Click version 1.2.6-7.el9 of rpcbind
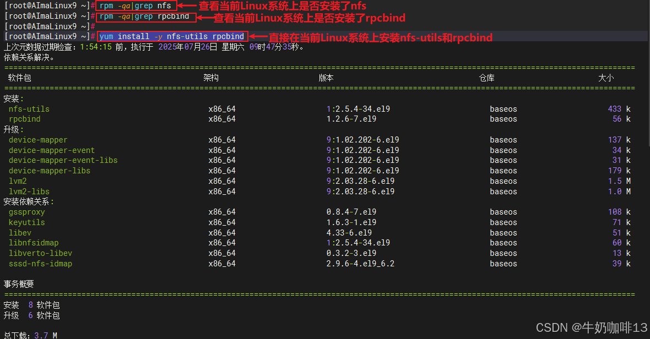This screenshot has height=339, width=650. point(351,119)
